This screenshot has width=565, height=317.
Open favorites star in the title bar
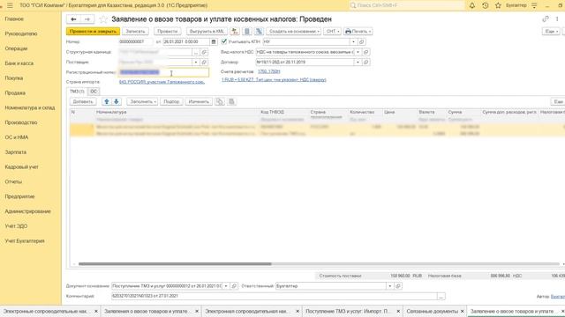click(498, 5)
